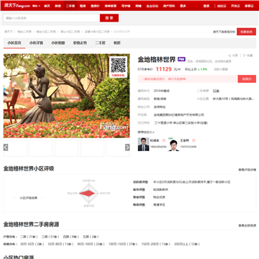259x259 pixels.
Task: Filter by 三居 (51套) layout
Action: click(50, 237)
